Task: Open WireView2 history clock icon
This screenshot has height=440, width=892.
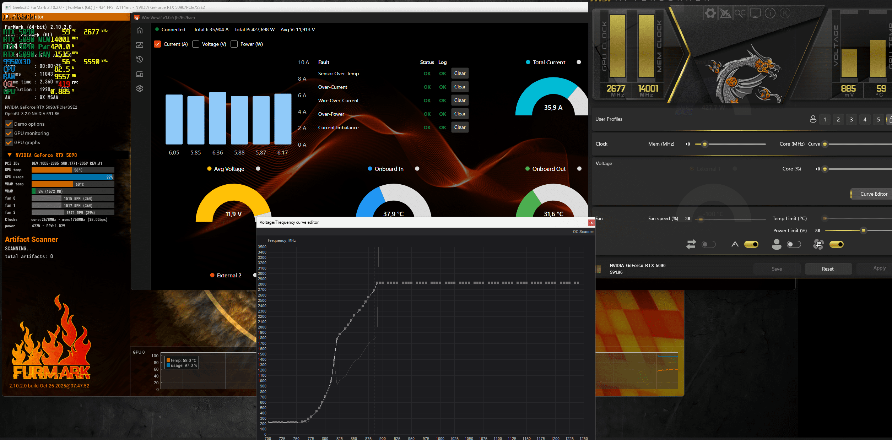Action: tap(140, 59)
